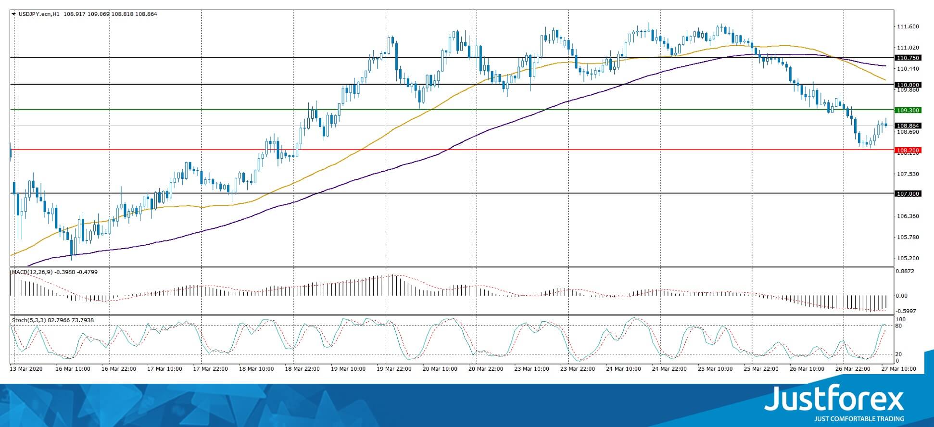Click the 110.000 horizontal line price tag
Viewport: 934px width, 427px height.
[x=908, y=85]
